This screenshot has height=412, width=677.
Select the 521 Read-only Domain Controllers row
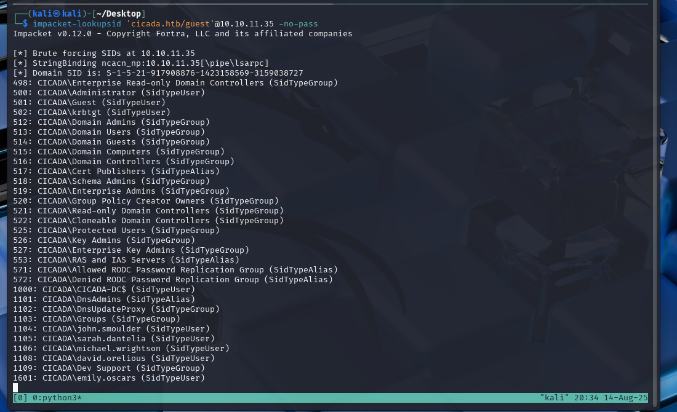148,211
